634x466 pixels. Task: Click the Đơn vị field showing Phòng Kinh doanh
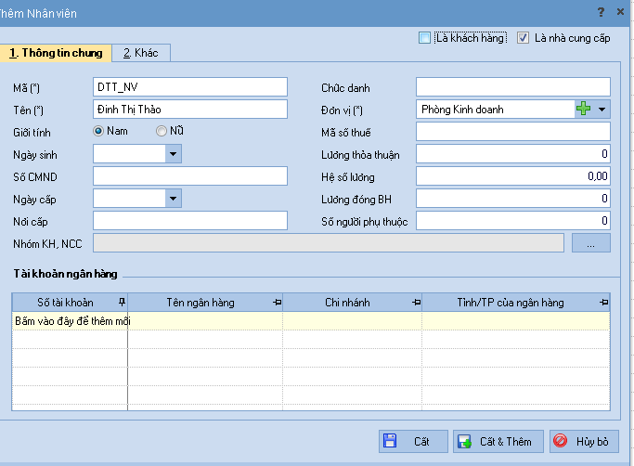[496, 110]
